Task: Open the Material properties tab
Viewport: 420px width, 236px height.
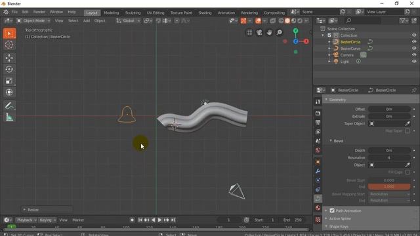Action: 318,208
